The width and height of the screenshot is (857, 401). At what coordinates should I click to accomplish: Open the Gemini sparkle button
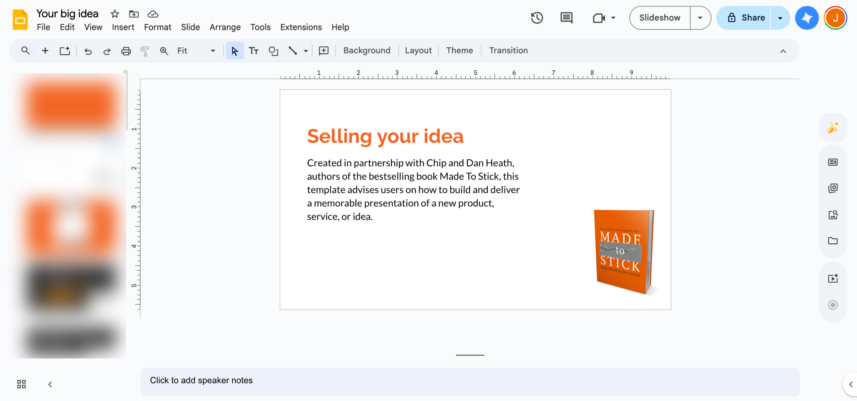(x=806, y=18)
